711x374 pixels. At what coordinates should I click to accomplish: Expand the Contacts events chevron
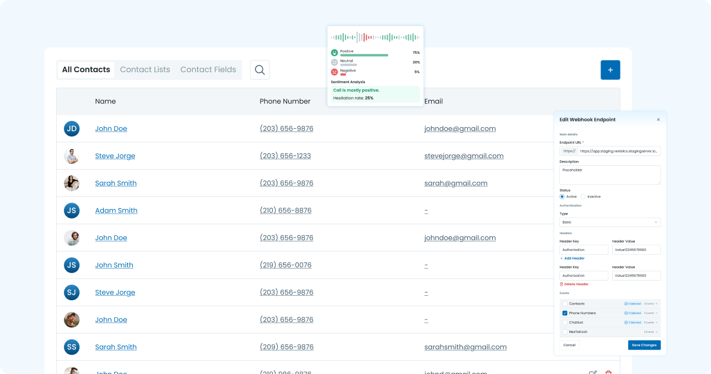click(x=656, y=304)
